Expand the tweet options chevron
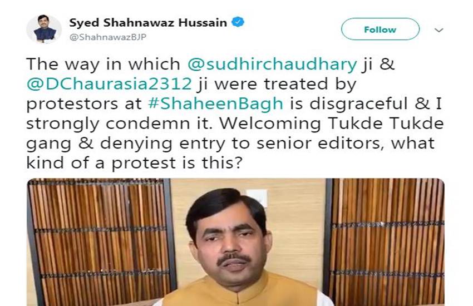Viewport: 473px width, 306px height. tap(438, 30)
